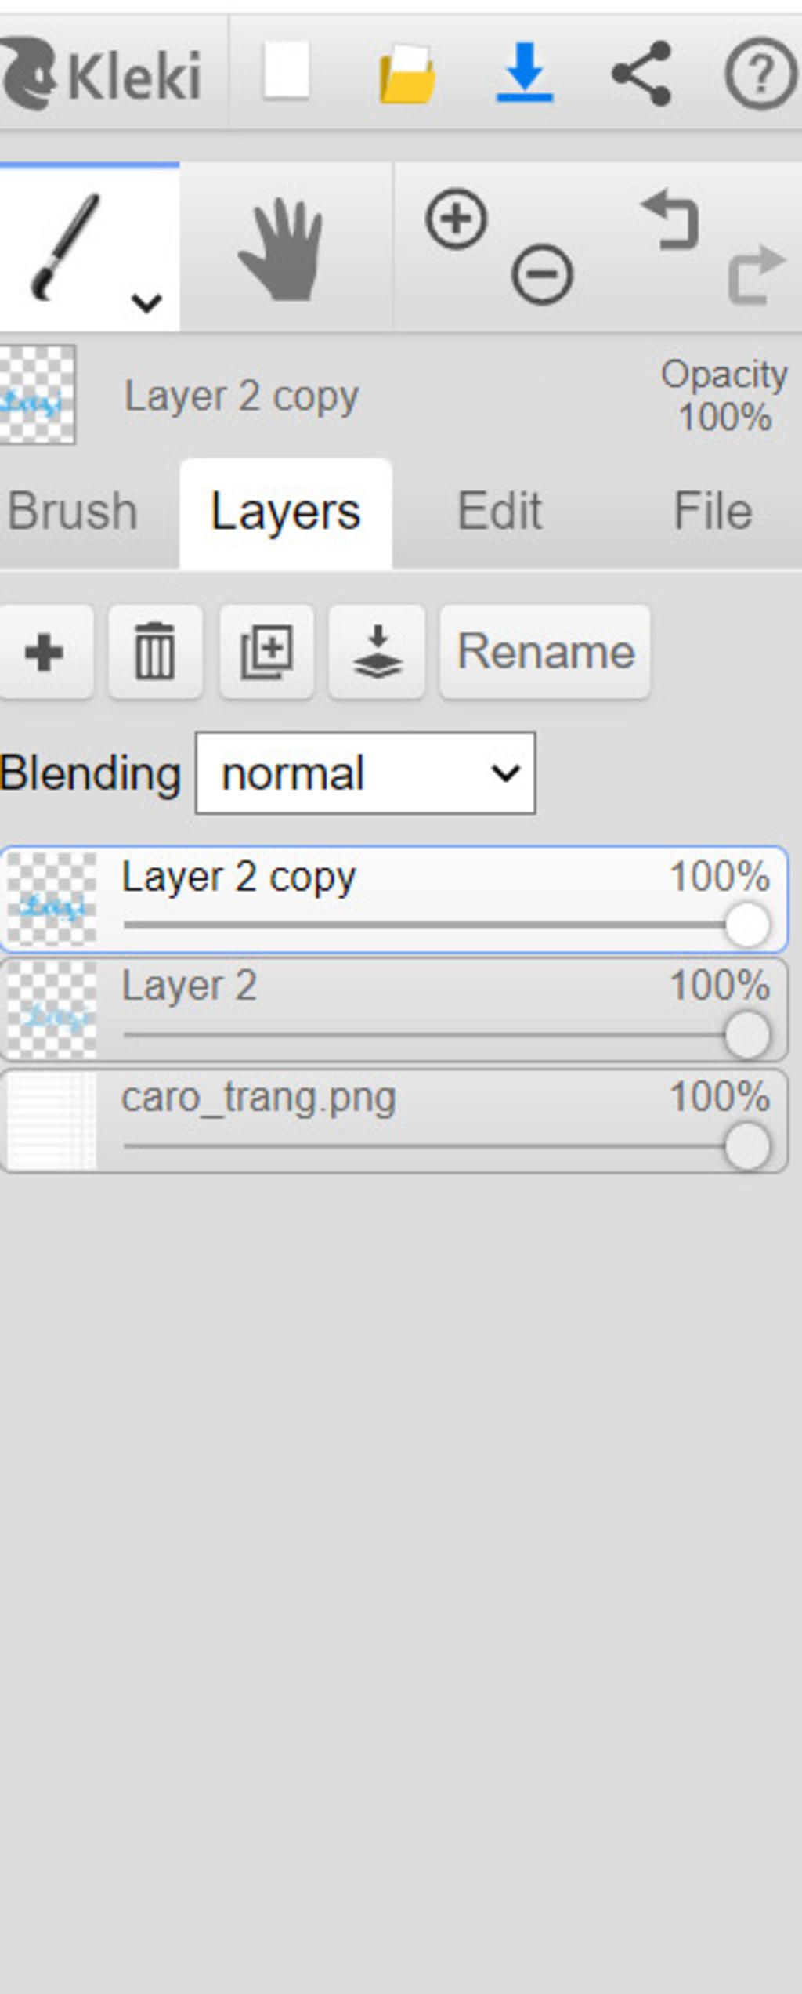
Task: Expand the brush tool chevron
Action: [x=146, y=302]
